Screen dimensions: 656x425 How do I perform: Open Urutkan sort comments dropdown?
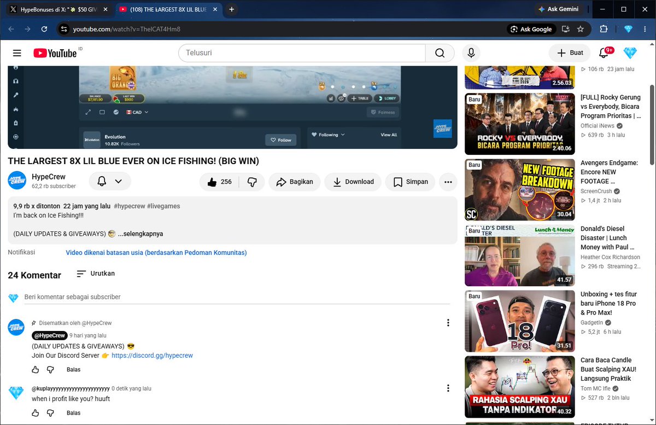[x=96, y=273]
